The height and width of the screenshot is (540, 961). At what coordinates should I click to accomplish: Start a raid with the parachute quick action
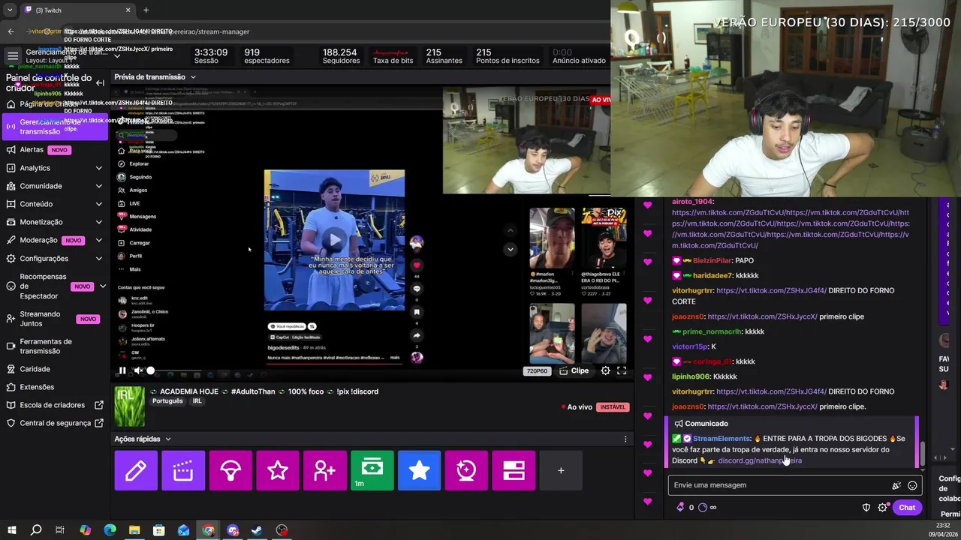[230, 470]
